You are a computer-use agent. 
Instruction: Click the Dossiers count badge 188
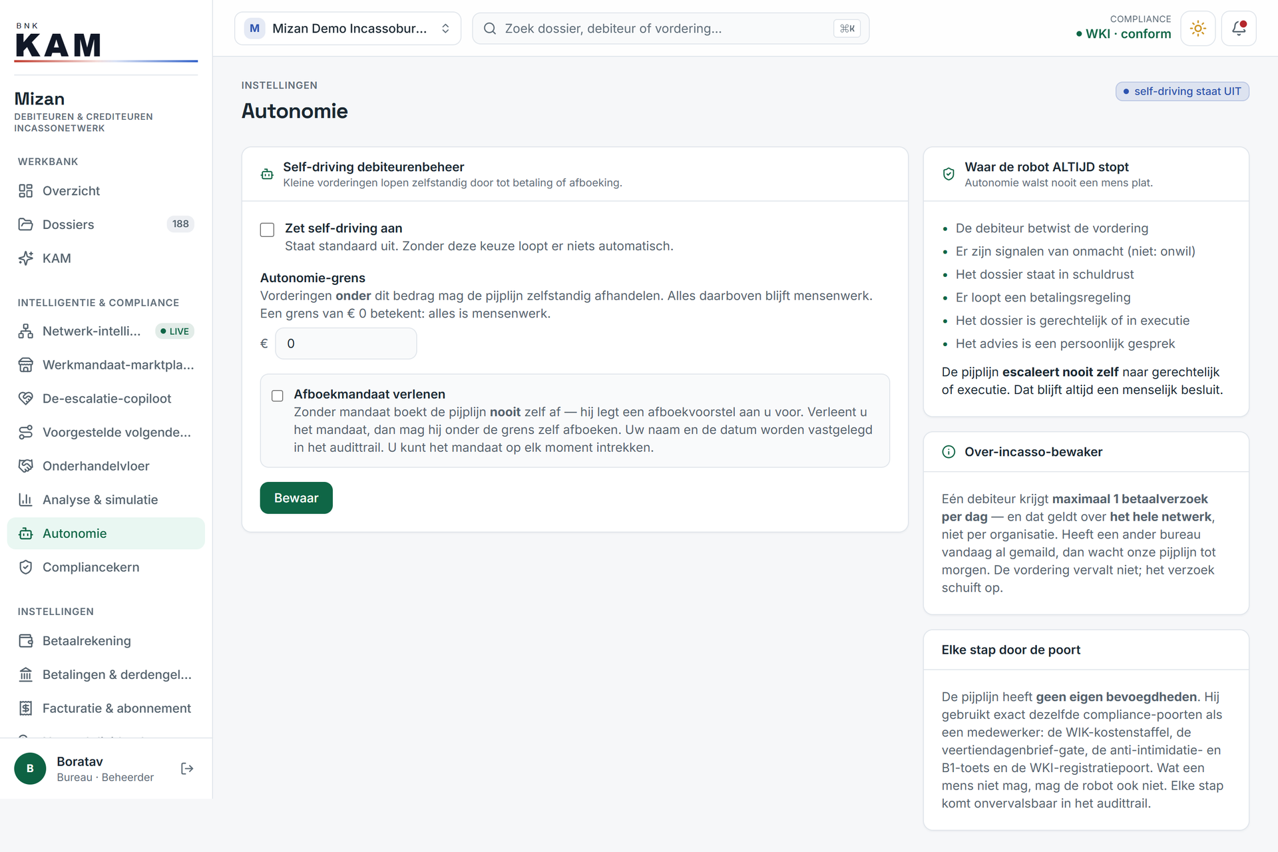[180, 224]
